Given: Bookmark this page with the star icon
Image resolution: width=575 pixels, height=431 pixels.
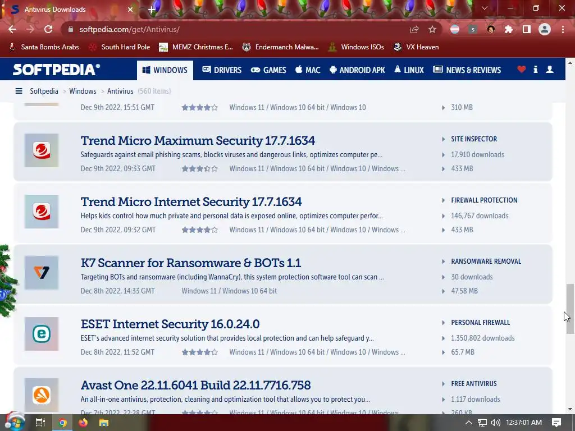Looking at the screenshot, I should (432, 29).
